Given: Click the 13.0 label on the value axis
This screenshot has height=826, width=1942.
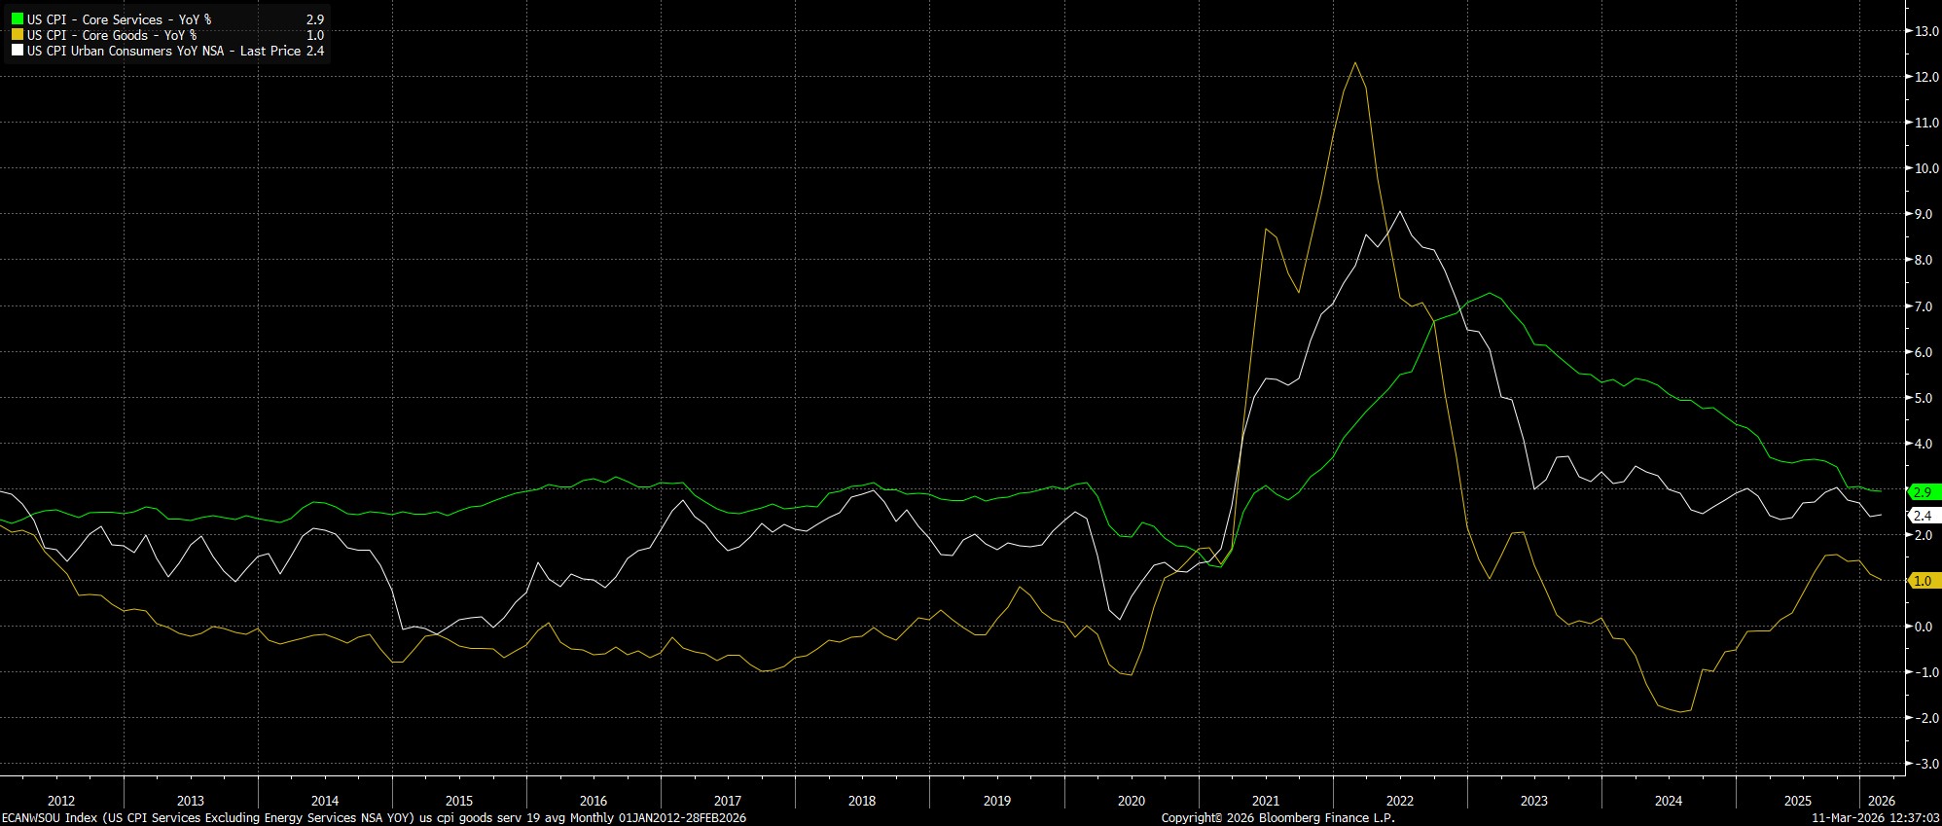Looking at the screenshot, I should click(1920, 31).
